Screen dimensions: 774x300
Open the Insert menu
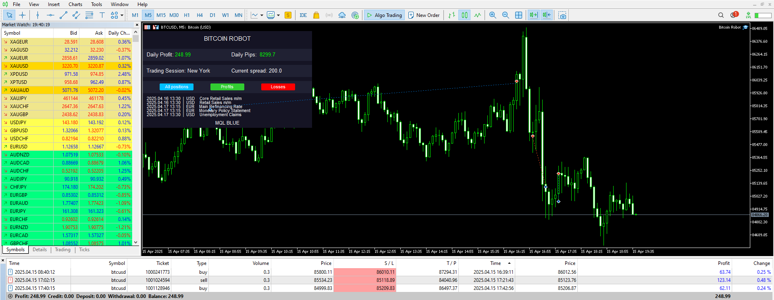pos(54,4)
